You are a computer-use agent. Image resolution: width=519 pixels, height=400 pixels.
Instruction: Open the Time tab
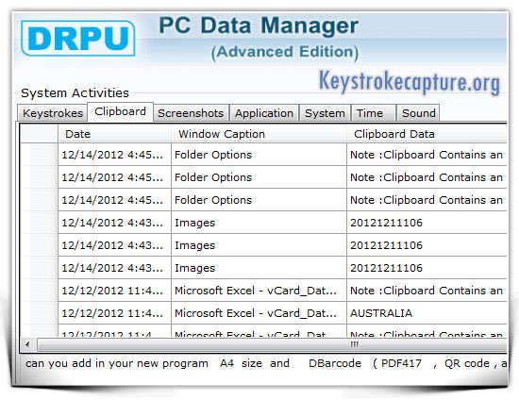click(x=374, y=113)
